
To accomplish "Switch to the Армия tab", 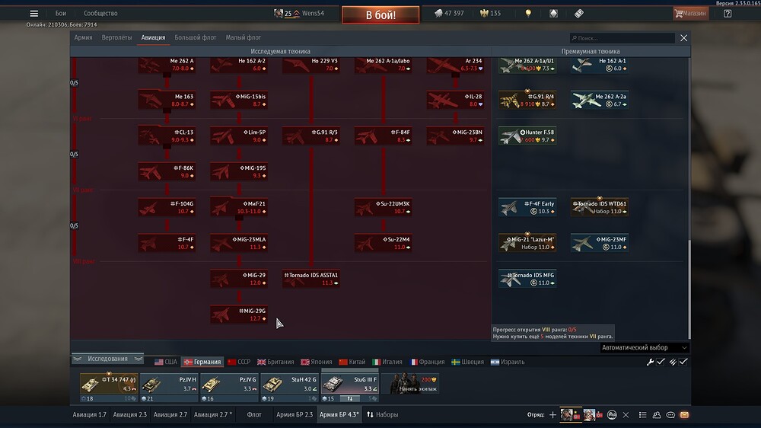I will 83,37.
